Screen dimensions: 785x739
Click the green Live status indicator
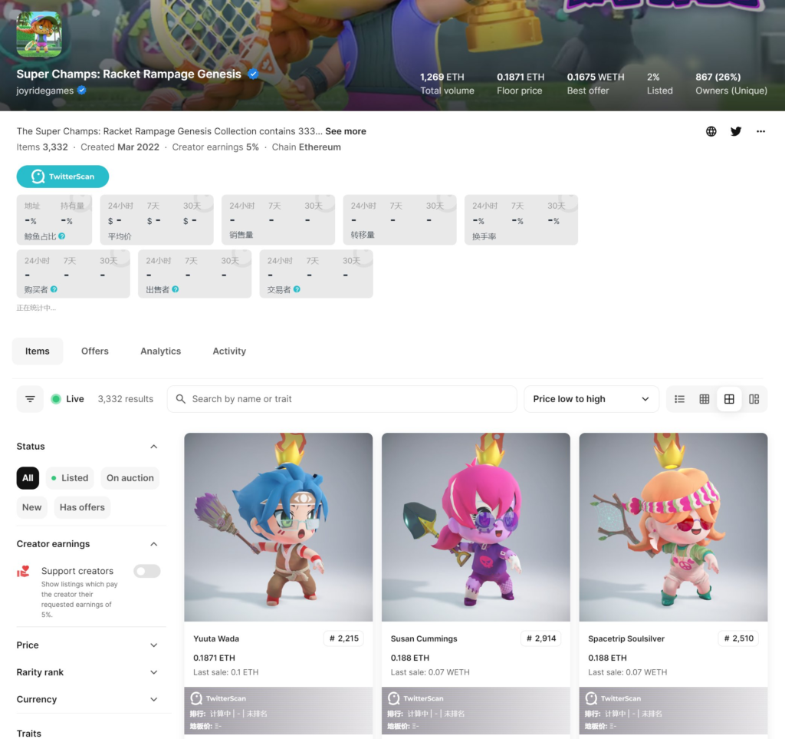(56, 399)
